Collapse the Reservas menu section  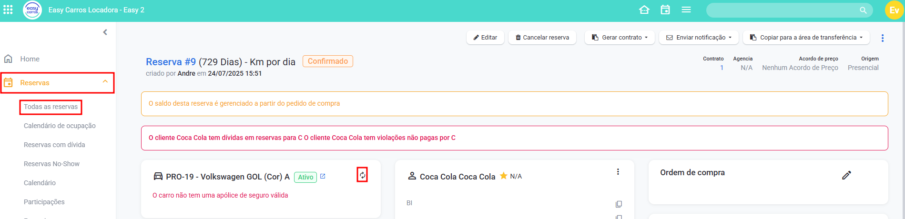(x=105, y=82)
